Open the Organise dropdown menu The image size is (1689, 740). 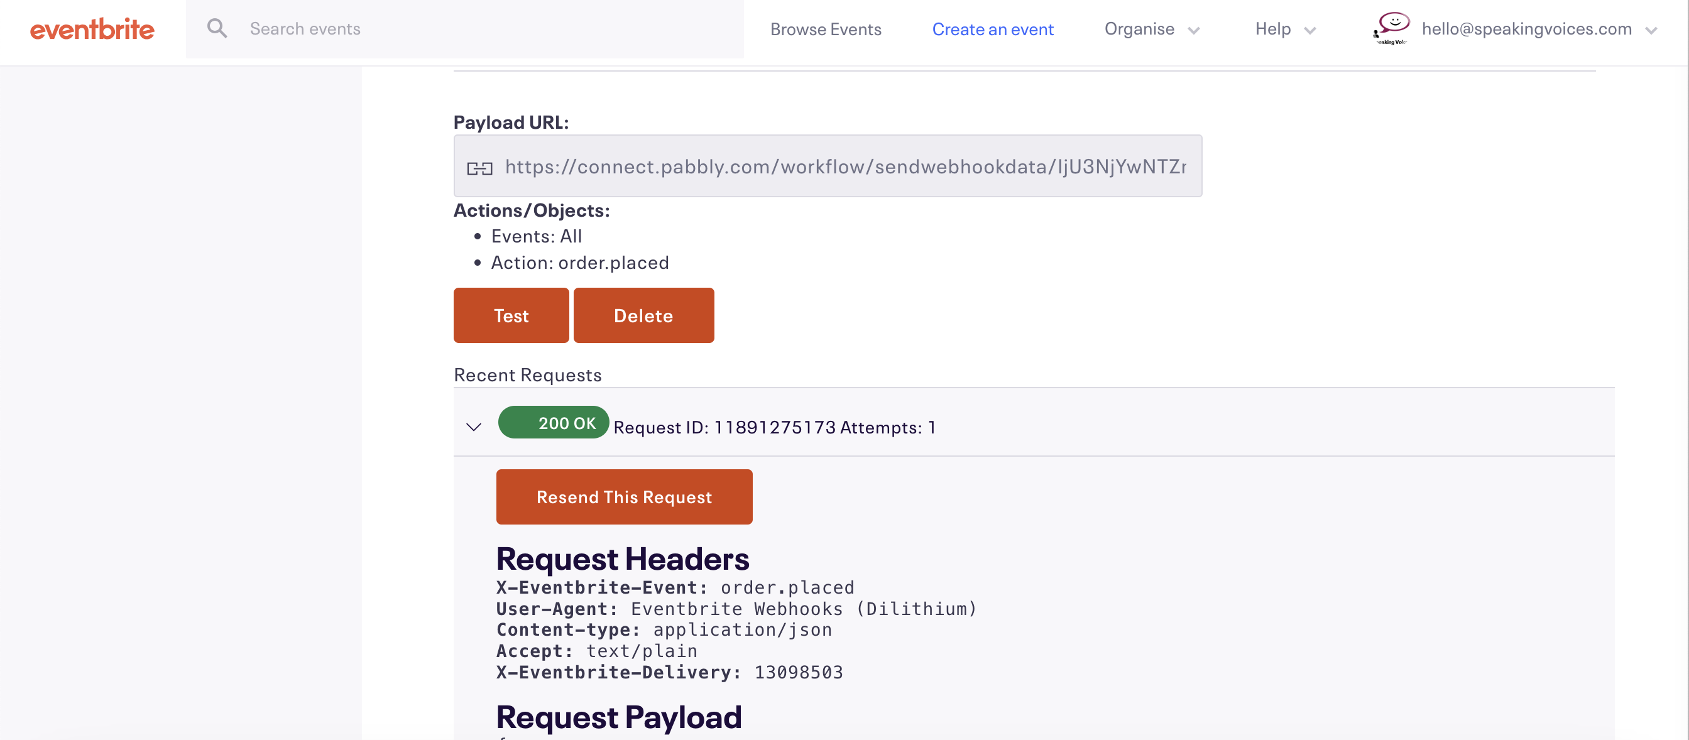click(1152, 30)
